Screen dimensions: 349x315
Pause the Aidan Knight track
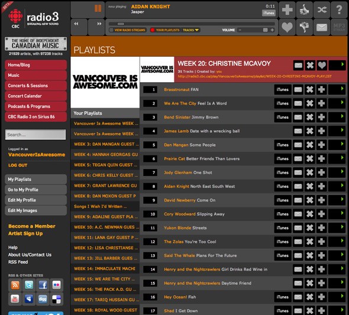(x=98, y=9)
